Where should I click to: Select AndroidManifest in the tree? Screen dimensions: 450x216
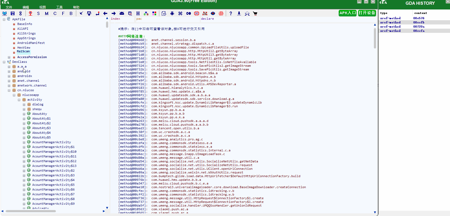click(31, 43)
